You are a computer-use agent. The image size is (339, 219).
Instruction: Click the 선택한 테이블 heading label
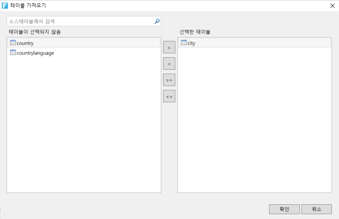[195, 32]
